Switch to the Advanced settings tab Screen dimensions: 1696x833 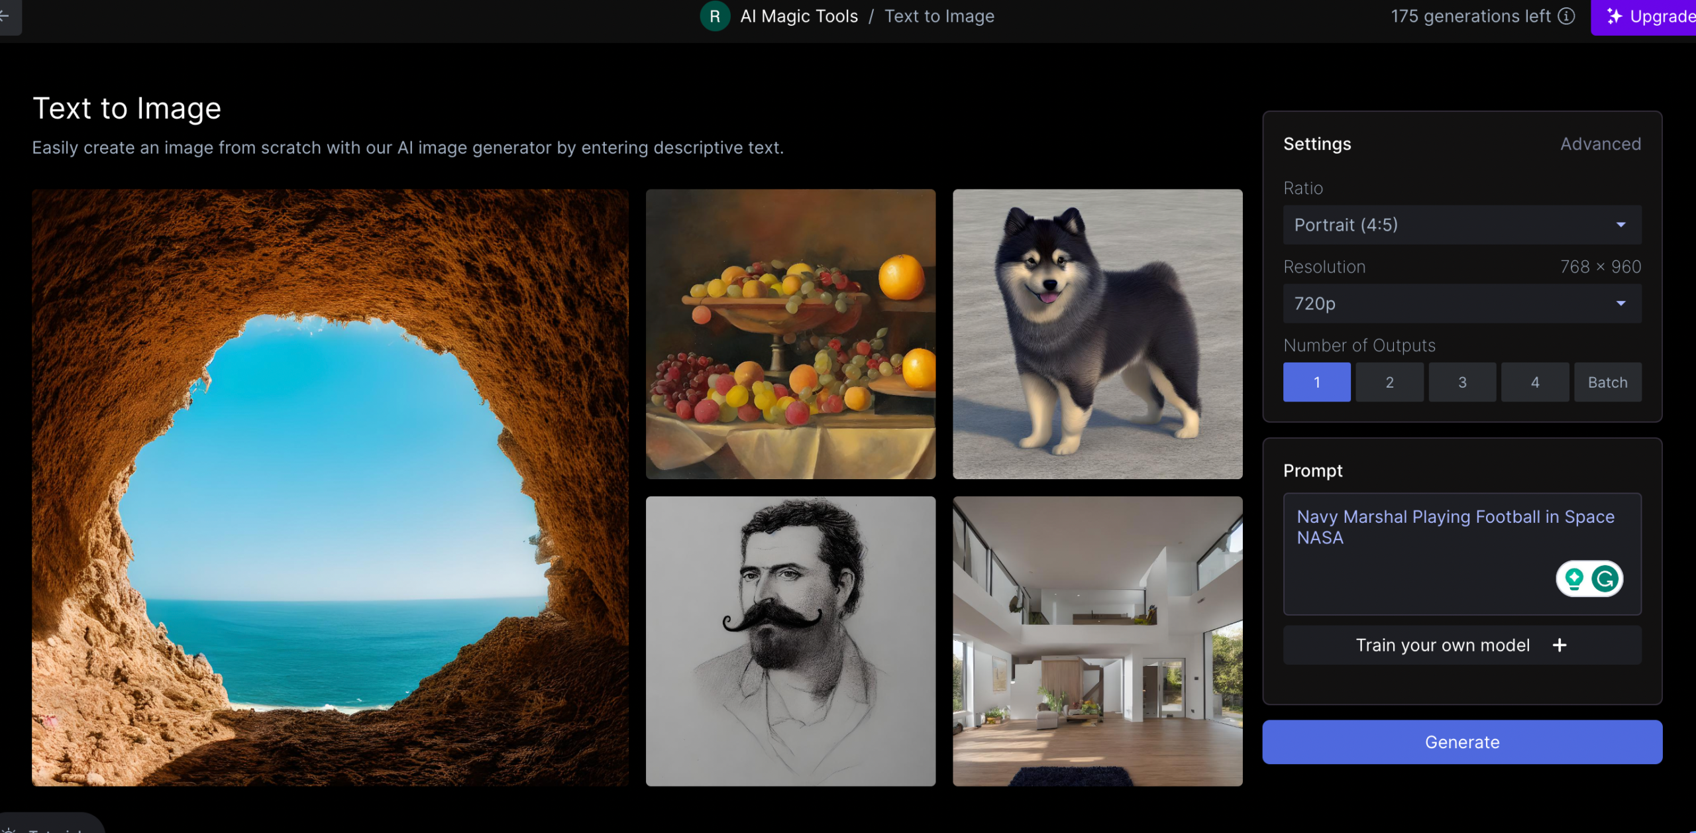point(1600,144)
